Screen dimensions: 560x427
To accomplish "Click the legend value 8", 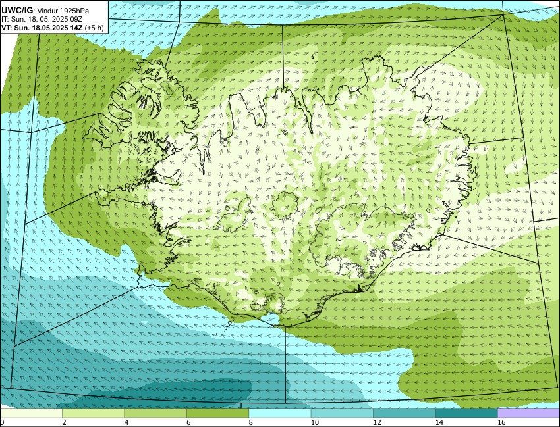I will point(250,422).
